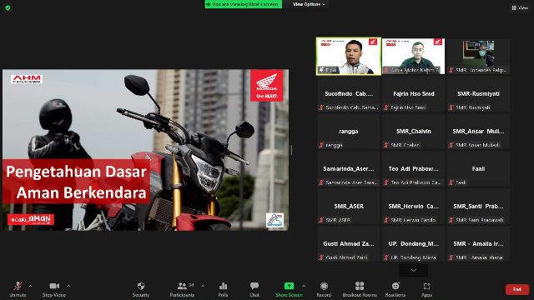Select the SMR Johannes video tile
The height and width of the screenshot is (300, 534).
click(478, 56)
